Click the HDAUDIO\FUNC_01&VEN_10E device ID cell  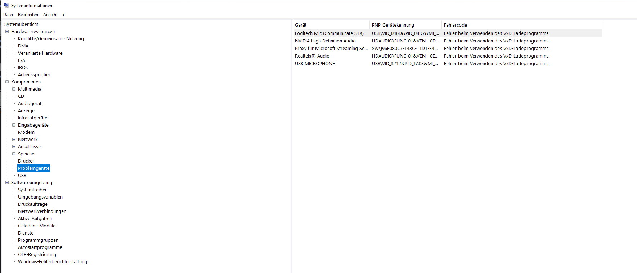click(405, 56)
